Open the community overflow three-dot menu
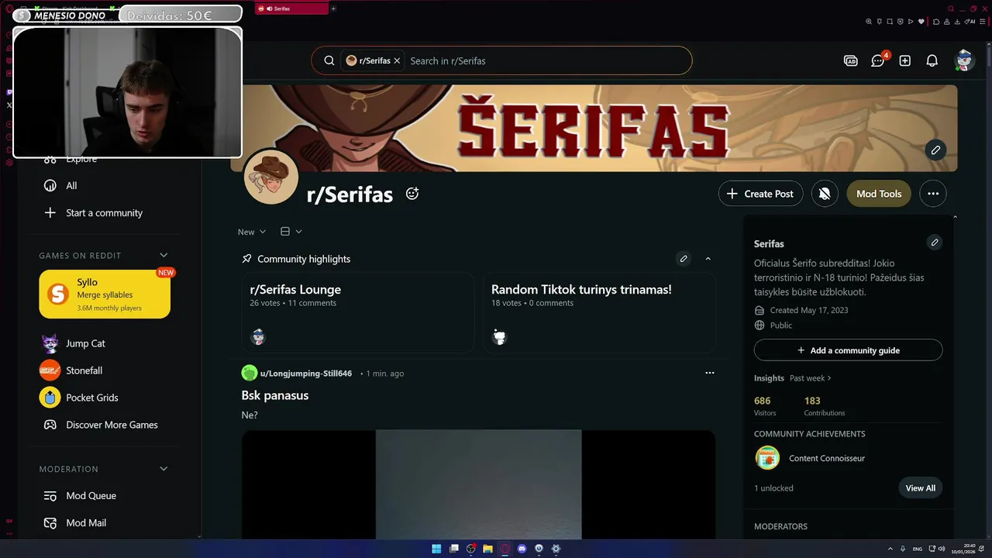The height and width of the screenshot is (558, 992). 933,194
